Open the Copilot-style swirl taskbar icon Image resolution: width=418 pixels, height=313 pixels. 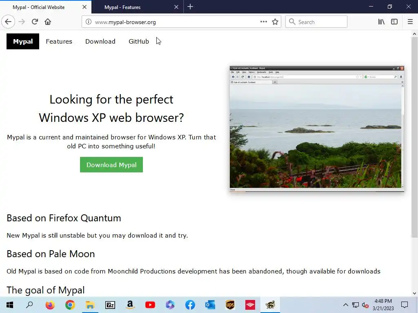point(170,305)
